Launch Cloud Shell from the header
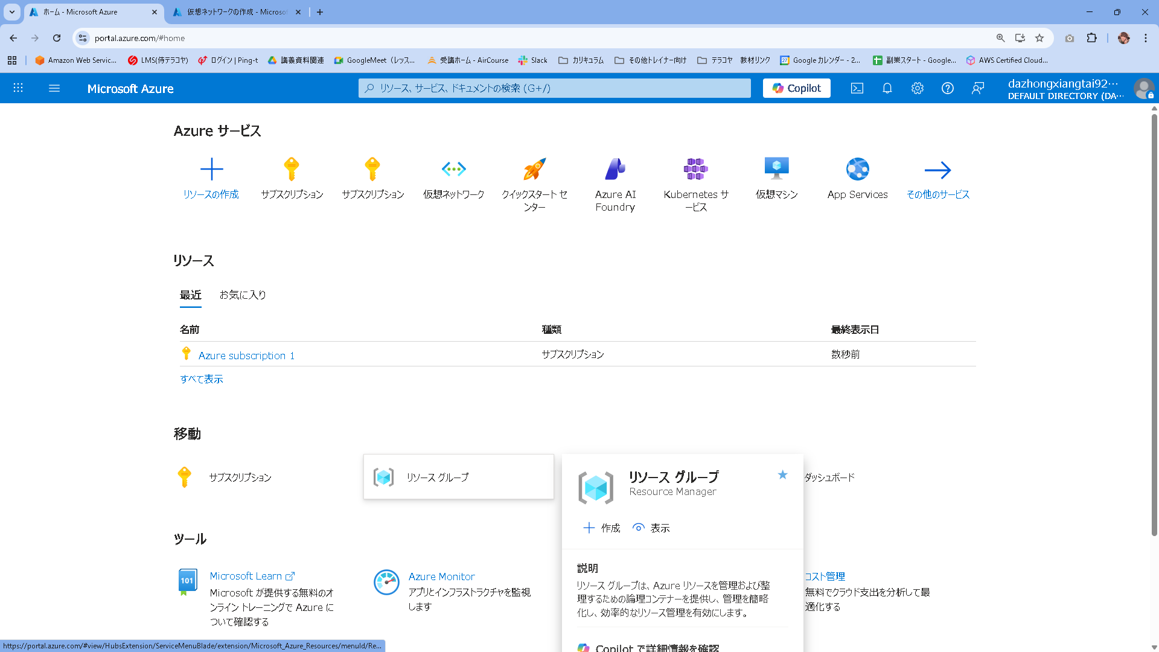The height and width of the screenshot is (652, 1159). click(857, 89)
